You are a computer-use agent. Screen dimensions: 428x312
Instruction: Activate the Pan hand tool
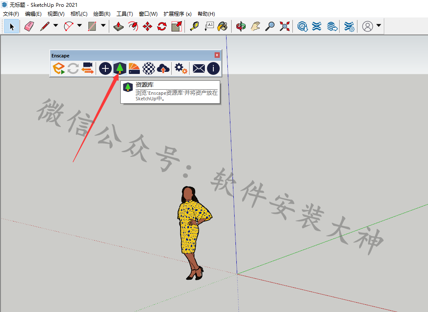[255, 26]
